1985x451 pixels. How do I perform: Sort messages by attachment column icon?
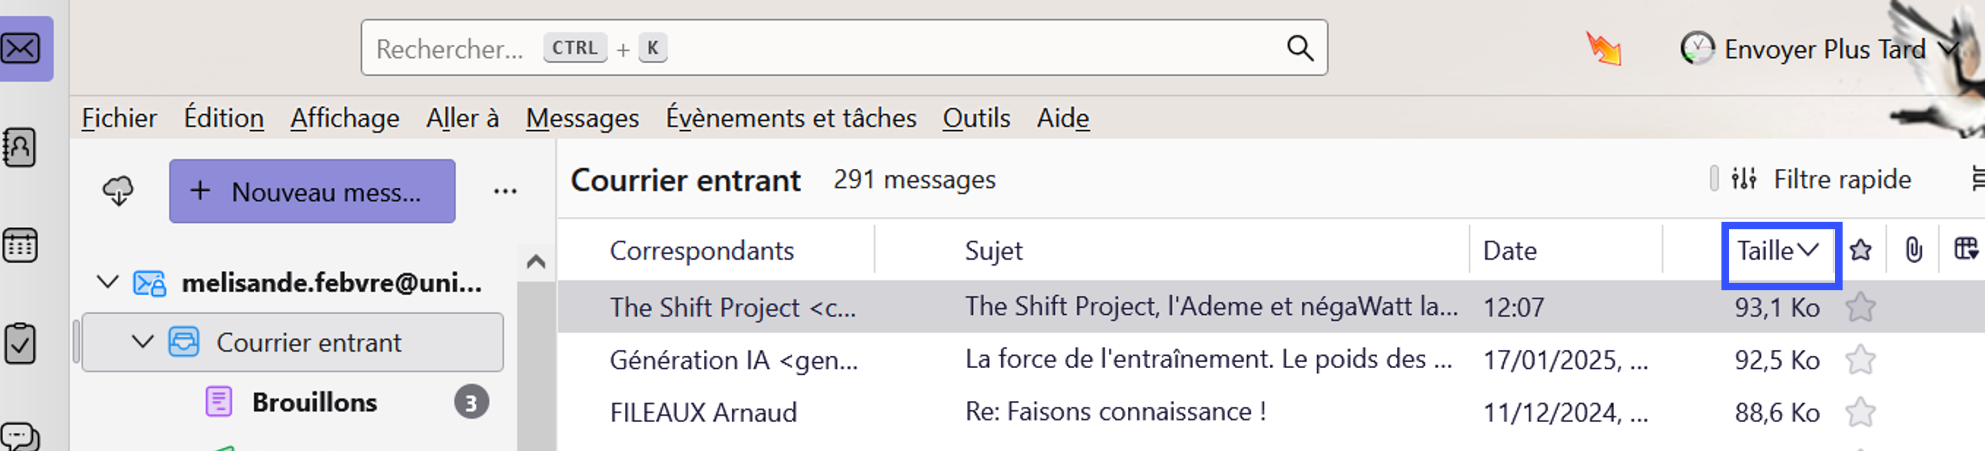click(1912, 250)
